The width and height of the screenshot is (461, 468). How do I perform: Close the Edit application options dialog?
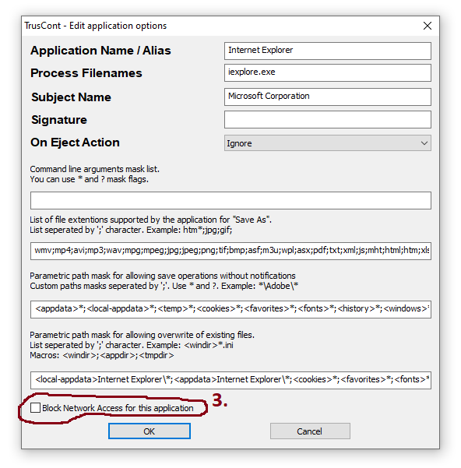point(428,26)
